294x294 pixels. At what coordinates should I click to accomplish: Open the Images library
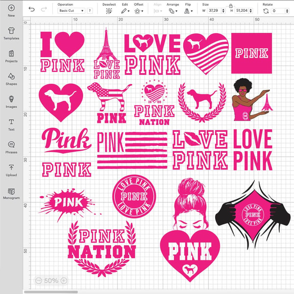(x=11, y=102)
